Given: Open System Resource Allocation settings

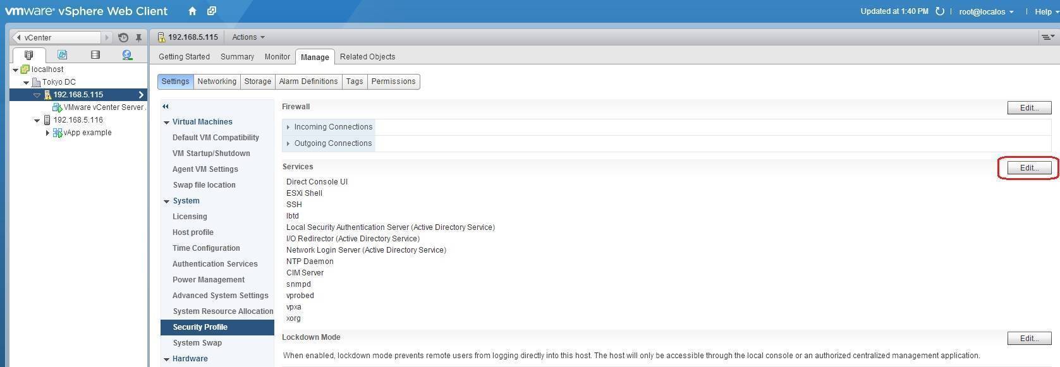Looking at the screenshot, I should click(223, 311).
